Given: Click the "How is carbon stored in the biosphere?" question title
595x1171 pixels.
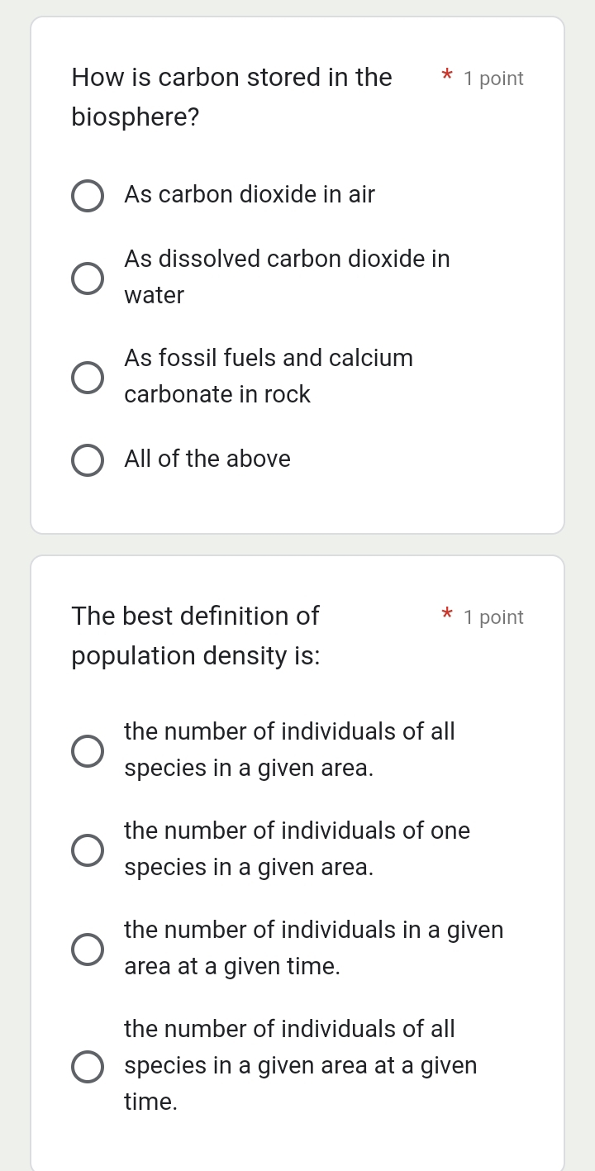Looking at the screenshot, I should click(x=231, y=98).
